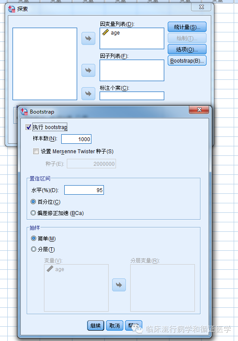
Task: Select 分层(T) sampling radio option
Action: (34, 249)
